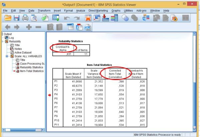Image resolution: width=200 pixels, height=137 pixels.
Task: Click the Collapse minus icon in outline toolbar
Action: tap(38, 27)
